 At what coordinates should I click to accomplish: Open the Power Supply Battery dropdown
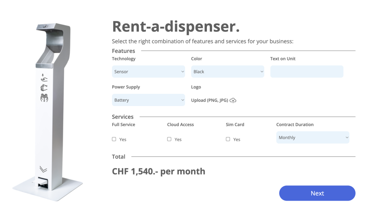click(148, 100)
